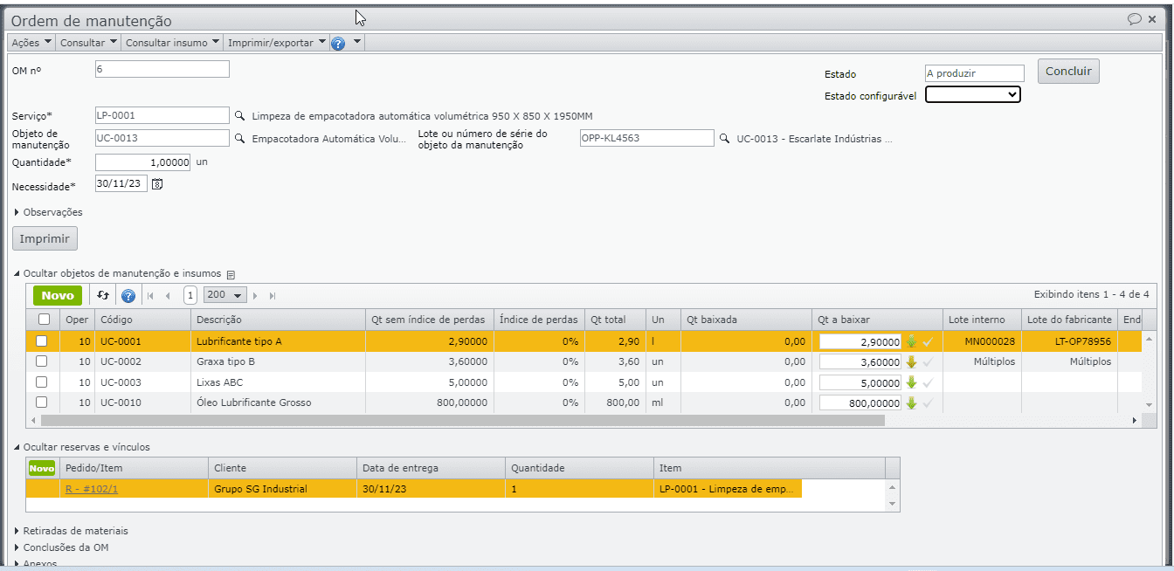Click the Imprimir button
This screenshot has width=1174, height=571.
point(45,238)
